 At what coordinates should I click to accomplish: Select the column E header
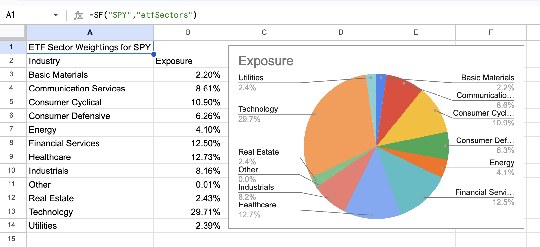pos(416,32)
